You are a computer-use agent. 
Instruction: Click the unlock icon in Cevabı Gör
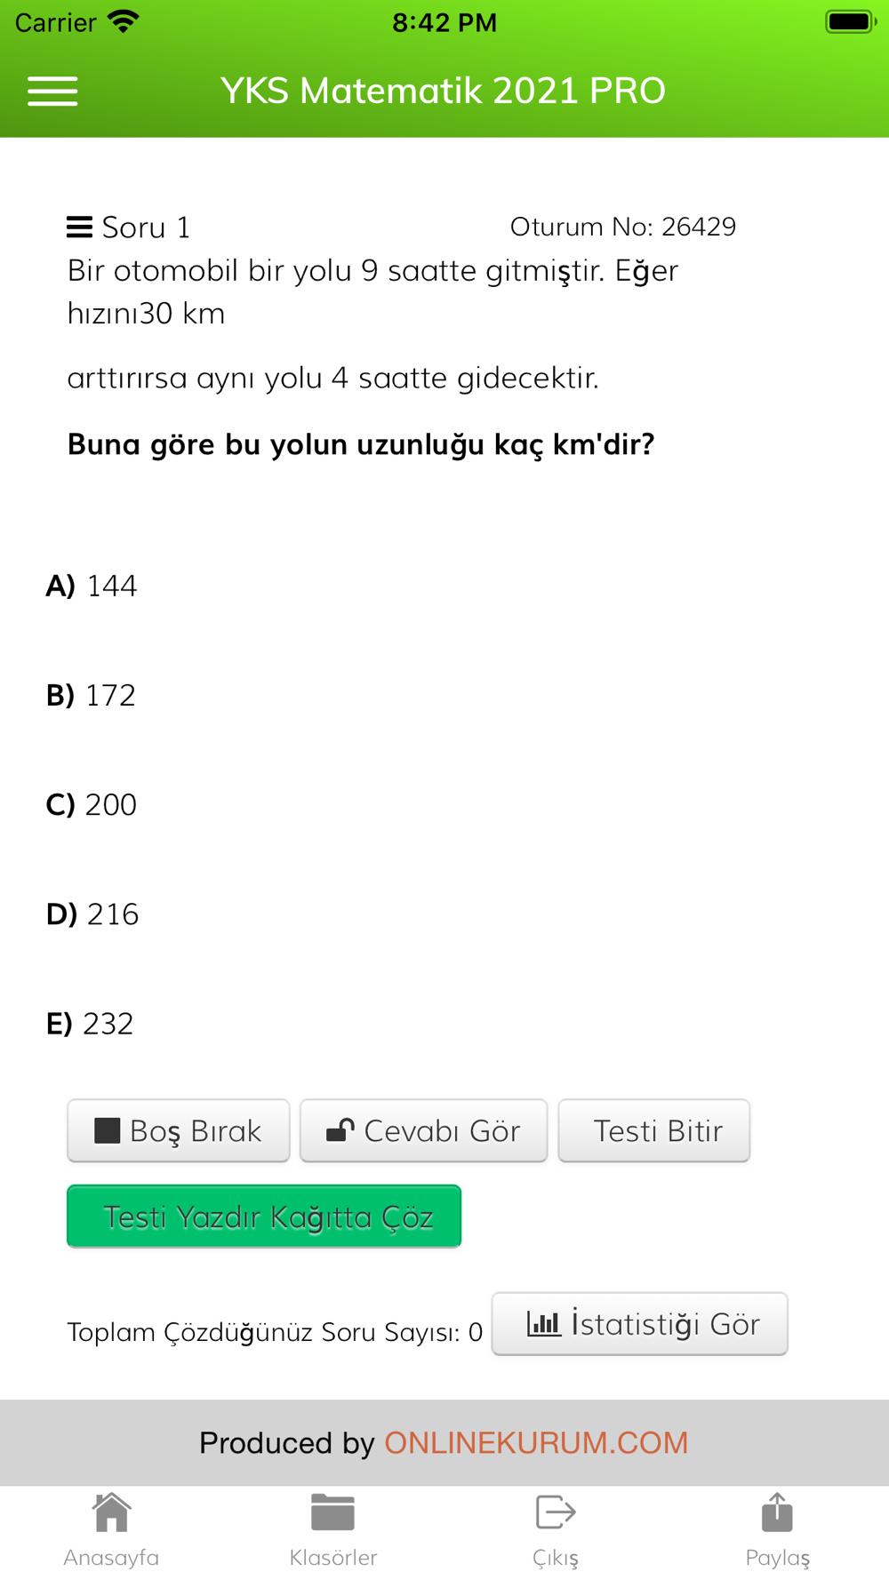click(x=340, y=1129)
